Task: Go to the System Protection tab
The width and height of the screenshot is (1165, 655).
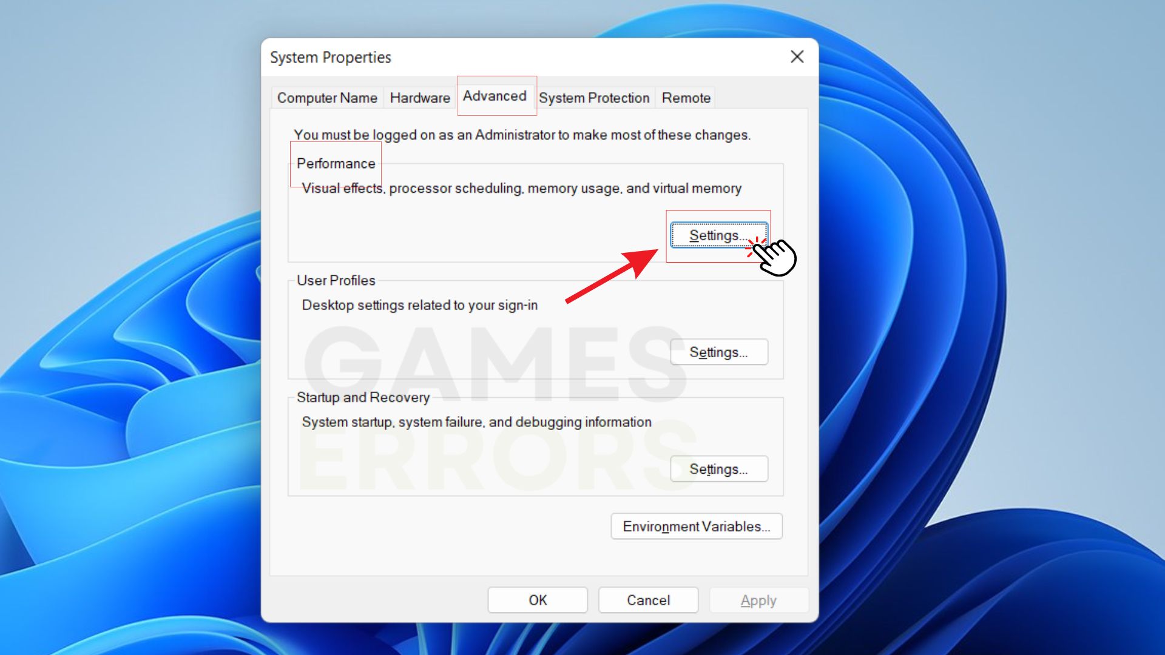Action: pyautogui.click(x=593, y=98)
